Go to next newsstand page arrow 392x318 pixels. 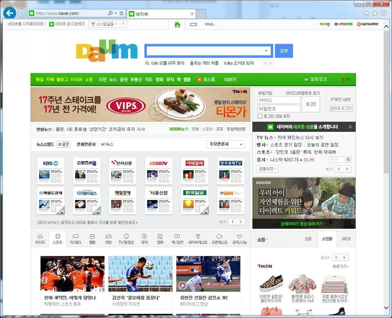pyautogui.click(x=241, y=222)
